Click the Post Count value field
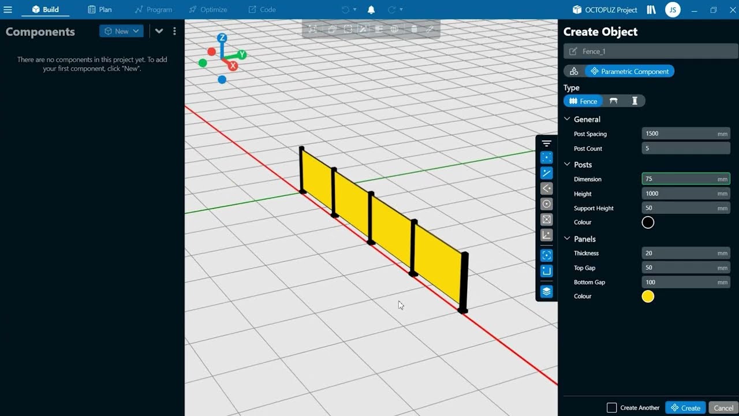Viewport: 739px width, 416px height. (686, 148)
